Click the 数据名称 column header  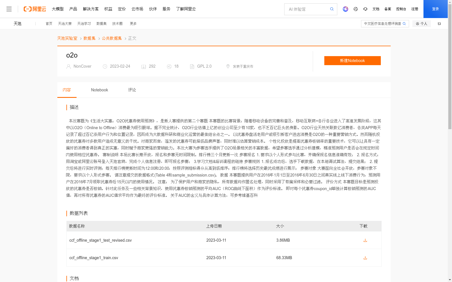click(77, 226)
